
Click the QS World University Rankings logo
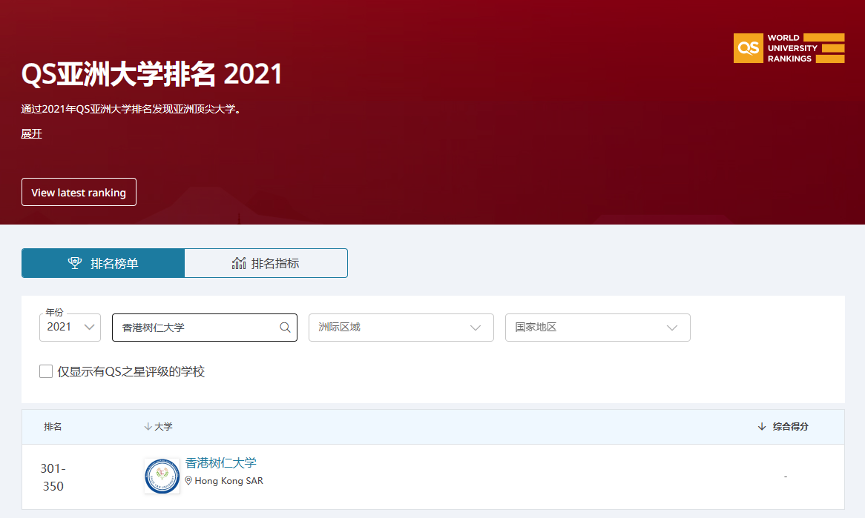pyautogui.click(x=789, y=48)
